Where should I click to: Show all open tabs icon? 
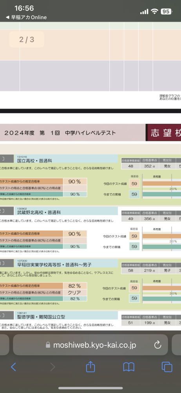pos(167,367)
